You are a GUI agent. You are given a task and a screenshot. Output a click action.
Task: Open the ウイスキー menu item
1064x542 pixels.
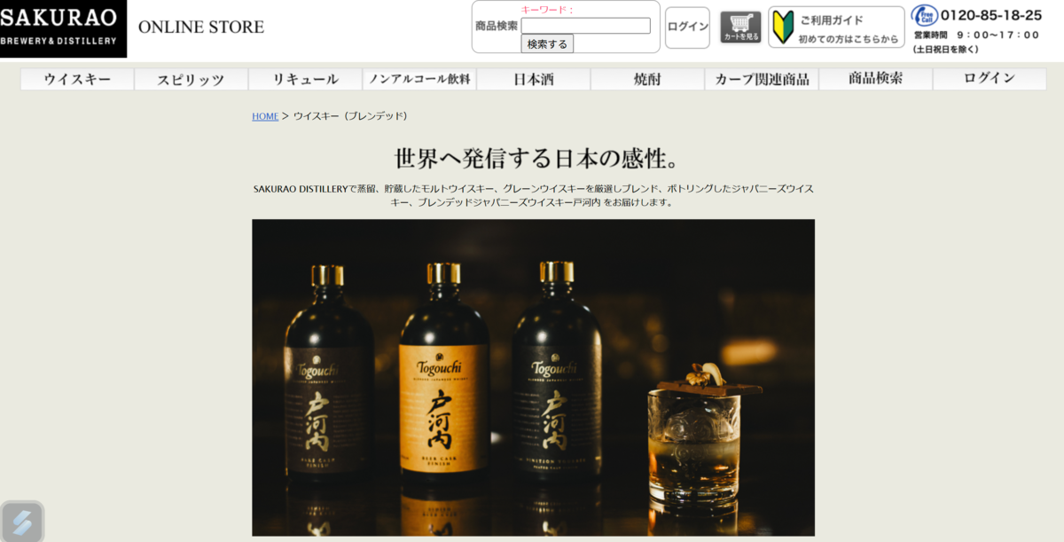[x=77, y=79]
